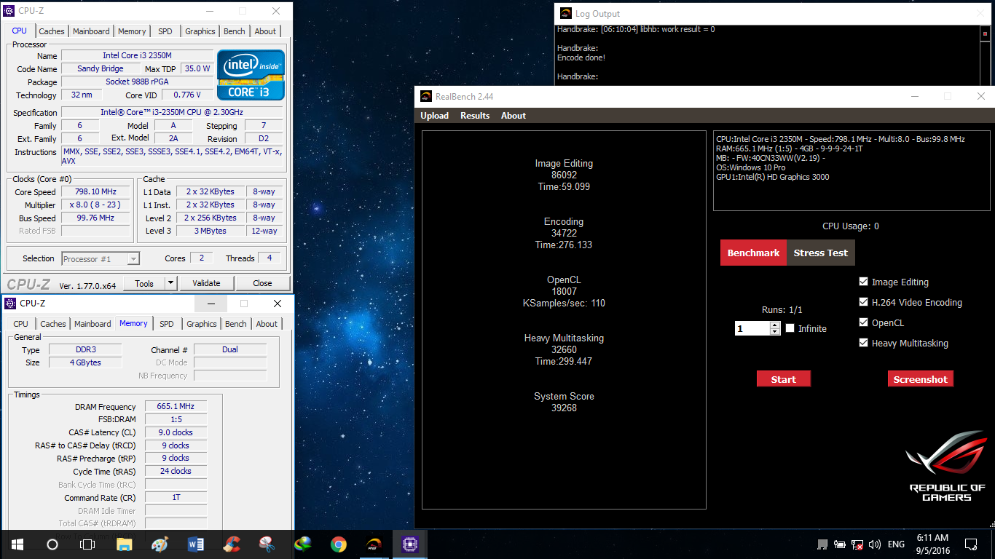
Task: Click the DRAM Frequency 665.1 MHz value
Action: [176, 406]
